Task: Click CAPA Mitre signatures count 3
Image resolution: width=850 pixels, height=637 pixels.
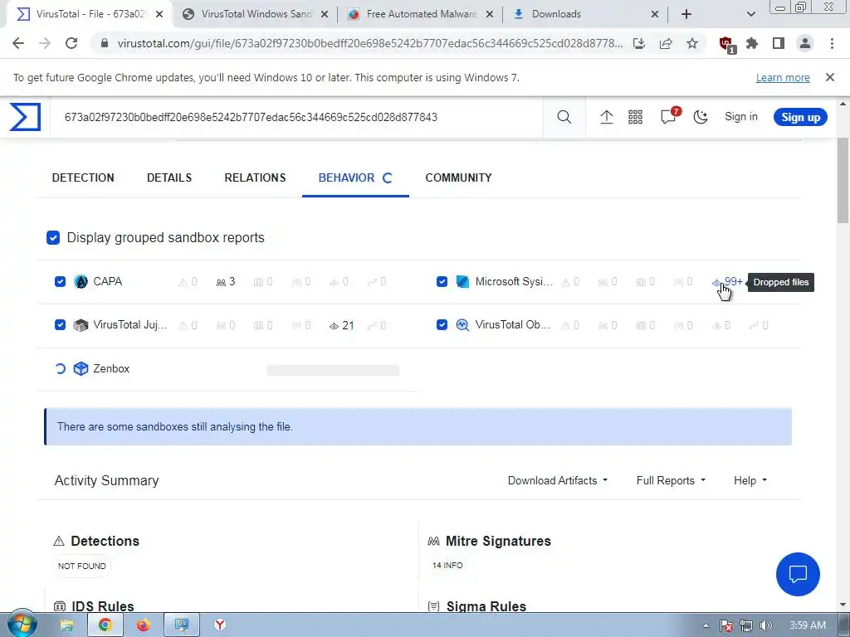Action: tap(226, 282)
